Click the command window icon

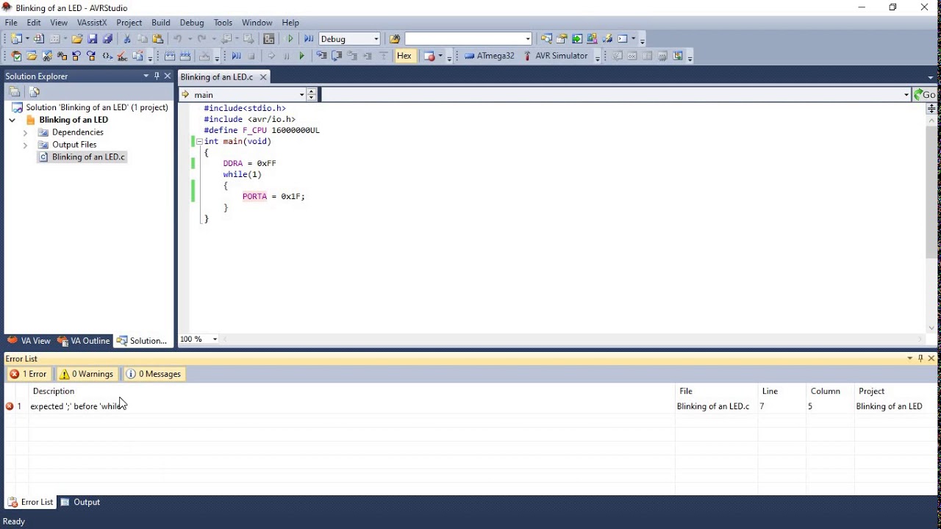pyautogui.click(x=623, y=39)
